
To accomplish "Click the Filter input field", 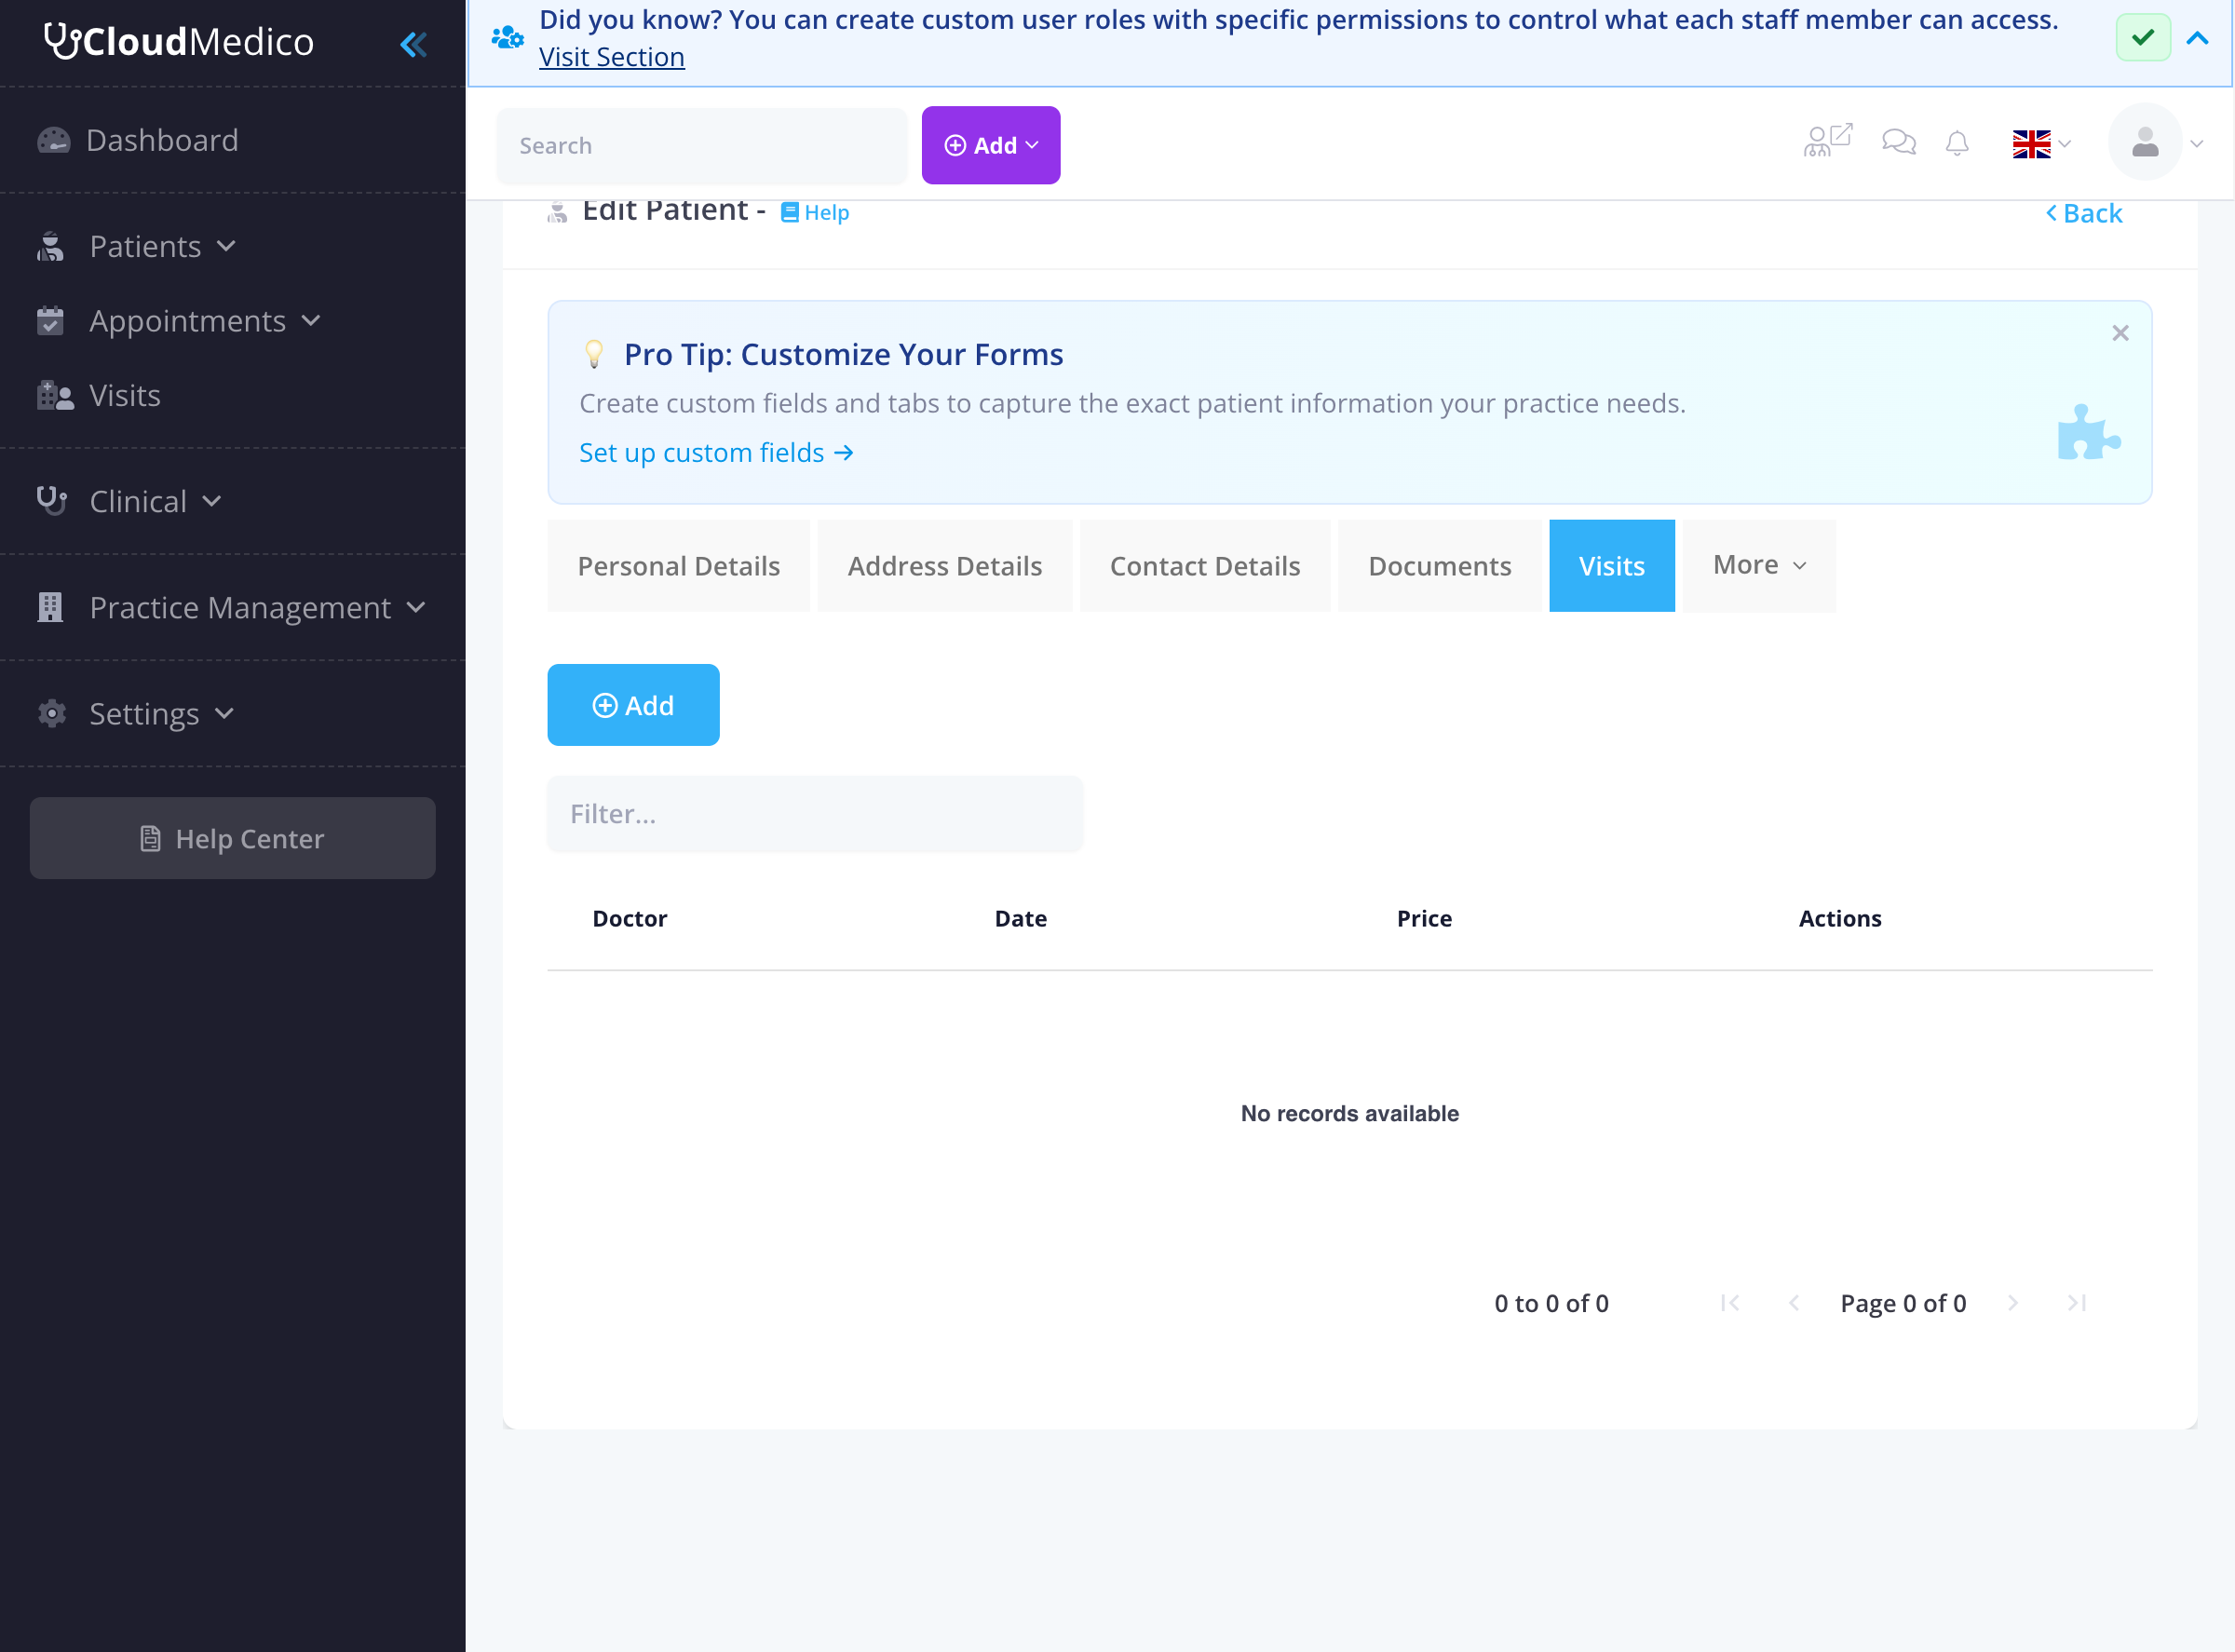I will 814,814.
